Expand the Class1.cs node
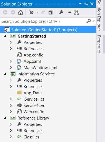Screen dimensions: 105x142 [x=11, y=137]
